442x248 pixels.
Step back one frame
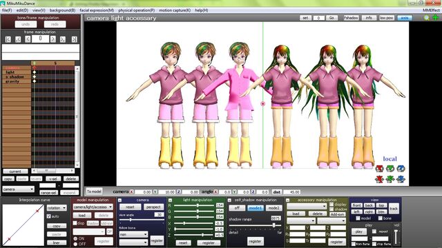click(x=28, y=39)
